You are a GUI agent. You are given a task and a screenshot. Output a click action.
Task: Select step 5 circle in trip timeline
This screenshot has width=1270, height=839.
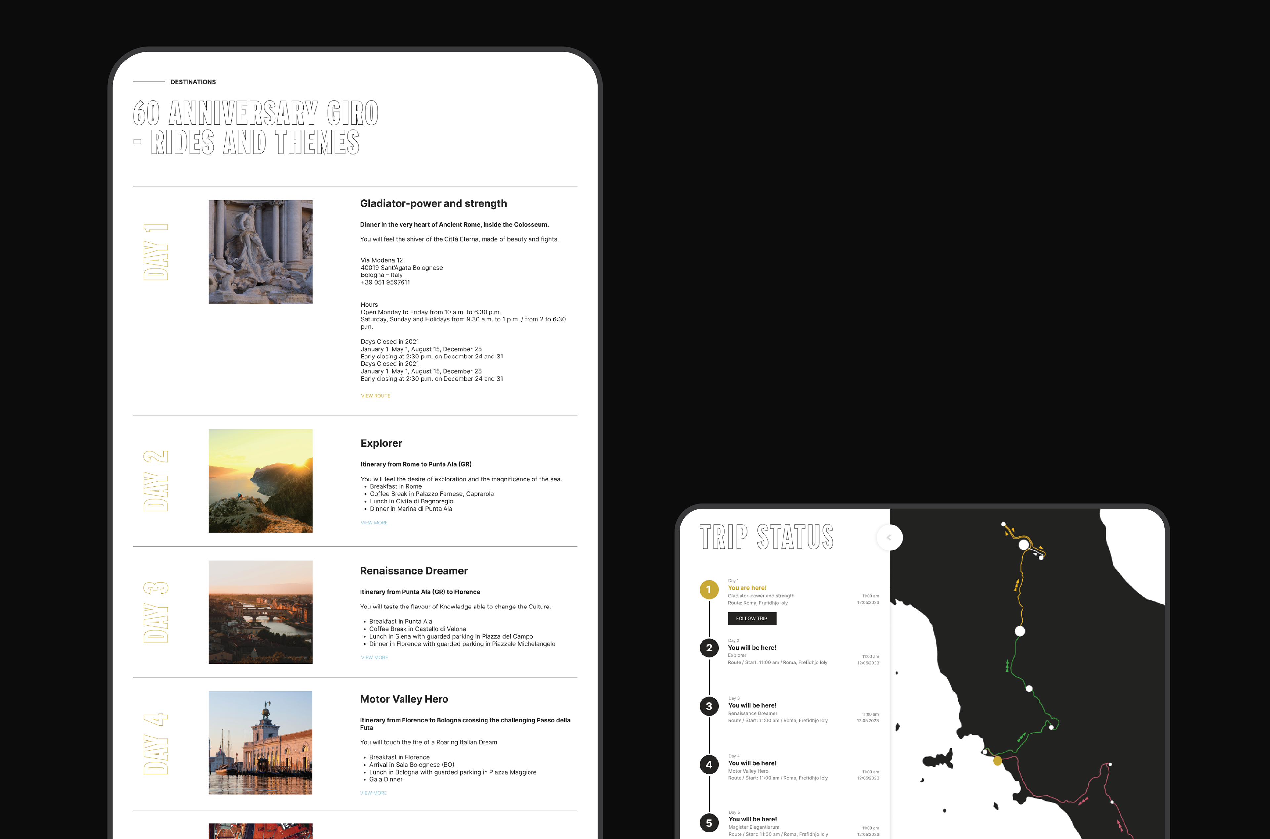(709, 823)
